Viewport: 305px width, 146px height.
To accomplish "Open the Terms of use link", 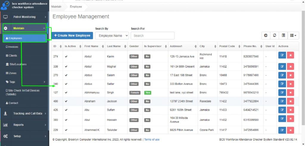I will (152, 139).
